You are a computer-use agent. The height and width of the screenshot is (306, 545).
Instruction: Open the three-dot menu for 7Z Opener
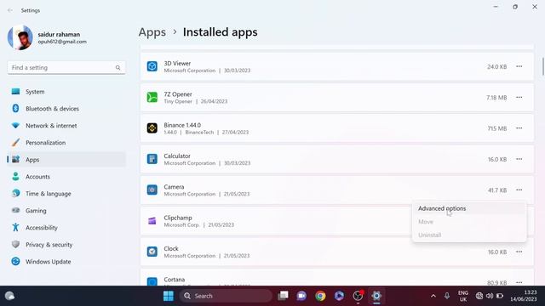point(519,97)
